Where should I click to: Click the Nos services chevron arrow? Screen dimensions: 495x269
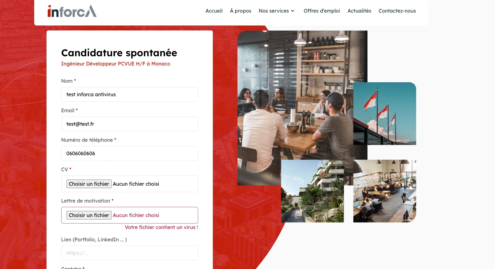coord(293,11)
